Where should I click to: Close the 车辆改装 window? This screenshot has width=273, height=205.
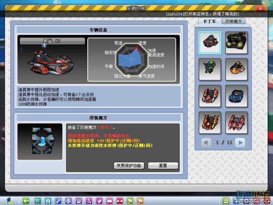point(260,8)
